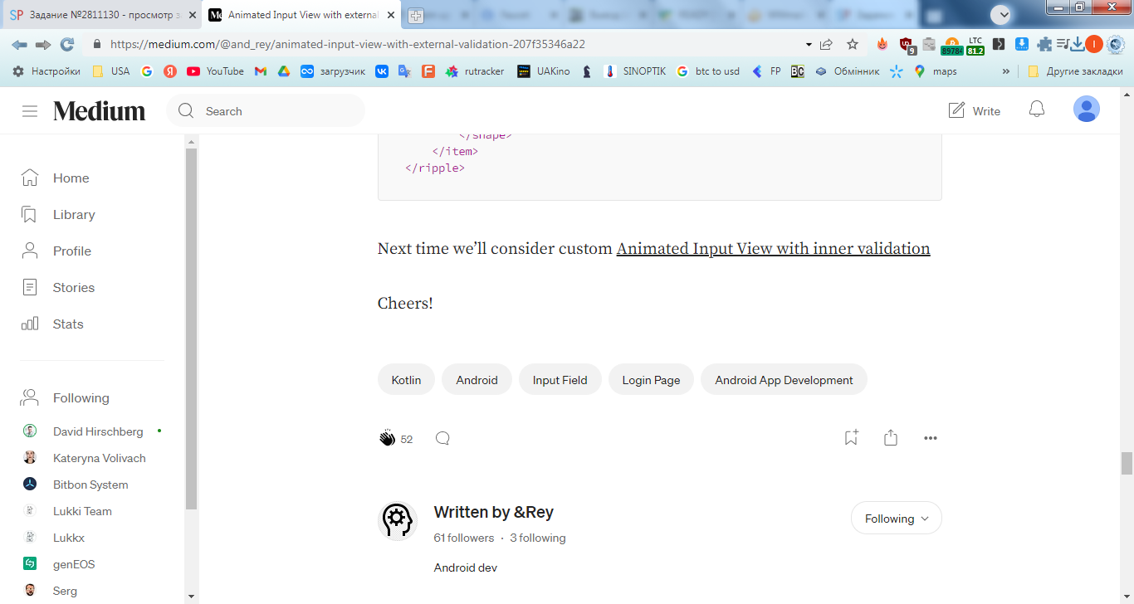This screenshot has height=604, width=1134.
Task: Select the Login Page tag
Action: point(651,380)
